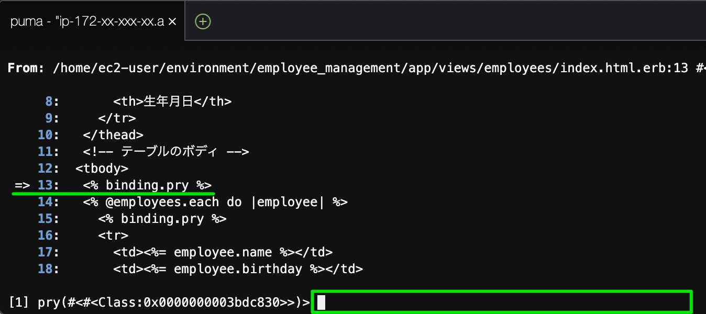Open a new terminal tab with plus icon
Viewport: 706px width, 314px height.
(203, 21)
